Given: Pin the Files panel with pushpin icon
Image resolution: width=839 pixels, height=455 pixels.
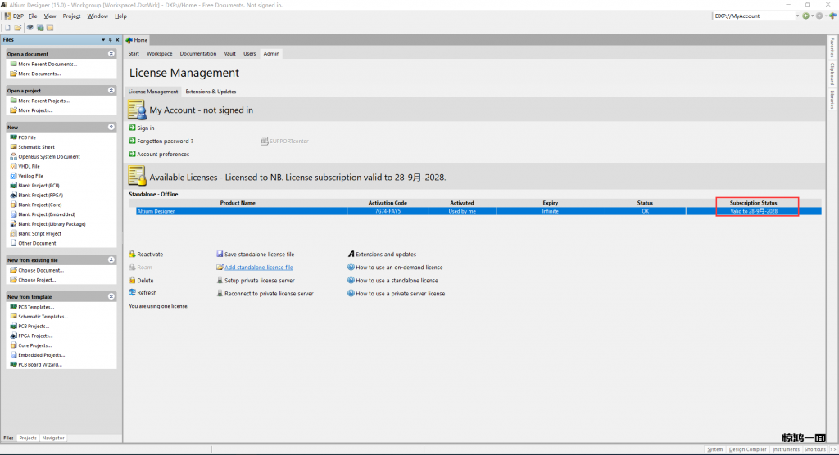Looking at the screenshot, I should pyautogui.click(x=111, y=39).
